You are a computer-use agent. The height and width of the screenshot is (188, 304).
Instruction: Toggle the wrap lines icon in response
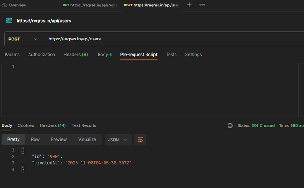point(140,140)
